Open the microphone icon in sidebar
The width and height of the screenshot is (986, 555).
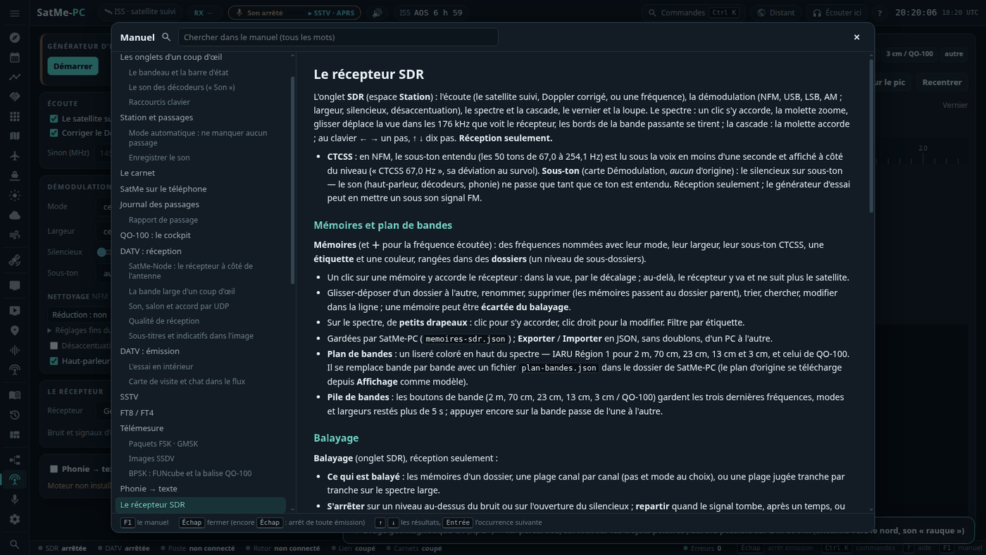pos(15,499)
